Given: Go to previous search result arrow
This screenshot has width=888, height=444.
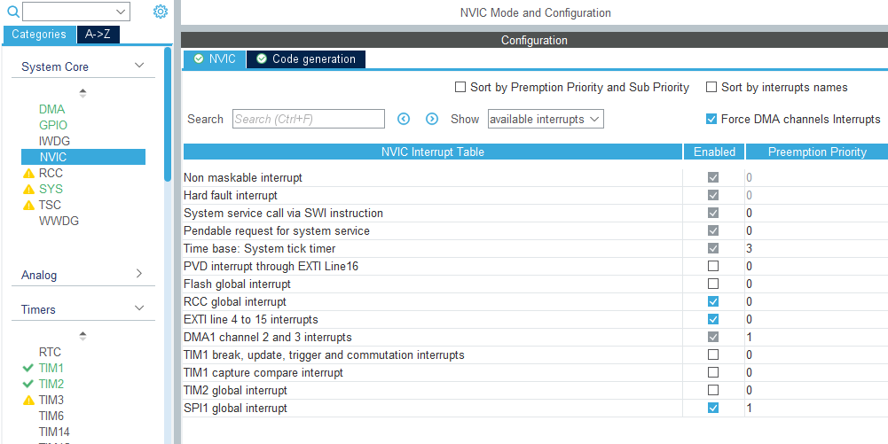Looking at the screenshot, I should [404, 119].
